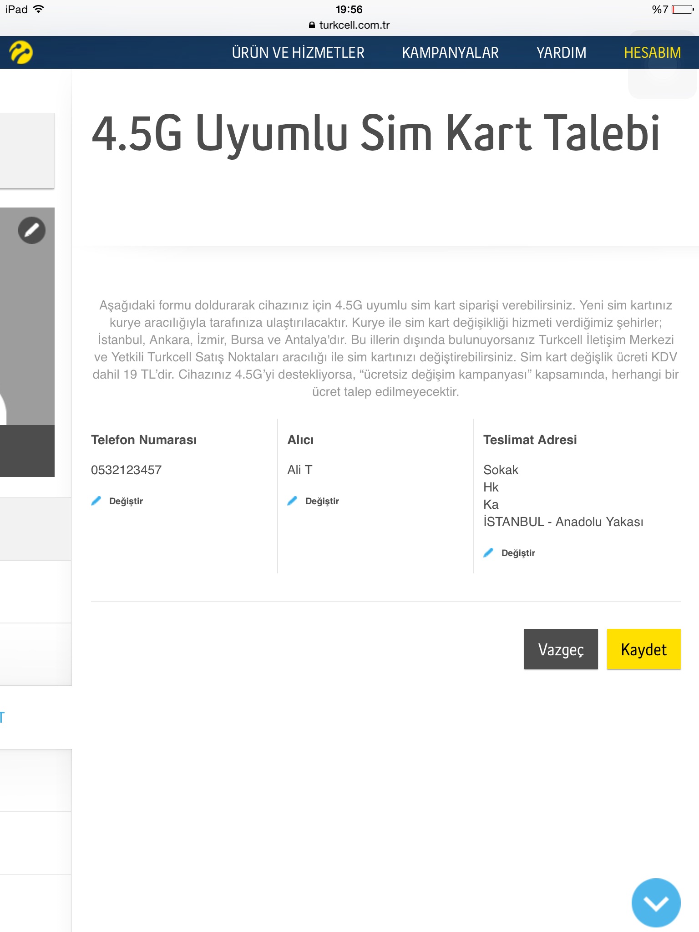Tap the 19:56 clock in status bar
Image resolution: width=699 pixels, height=932 pixels.
(349, 9)
